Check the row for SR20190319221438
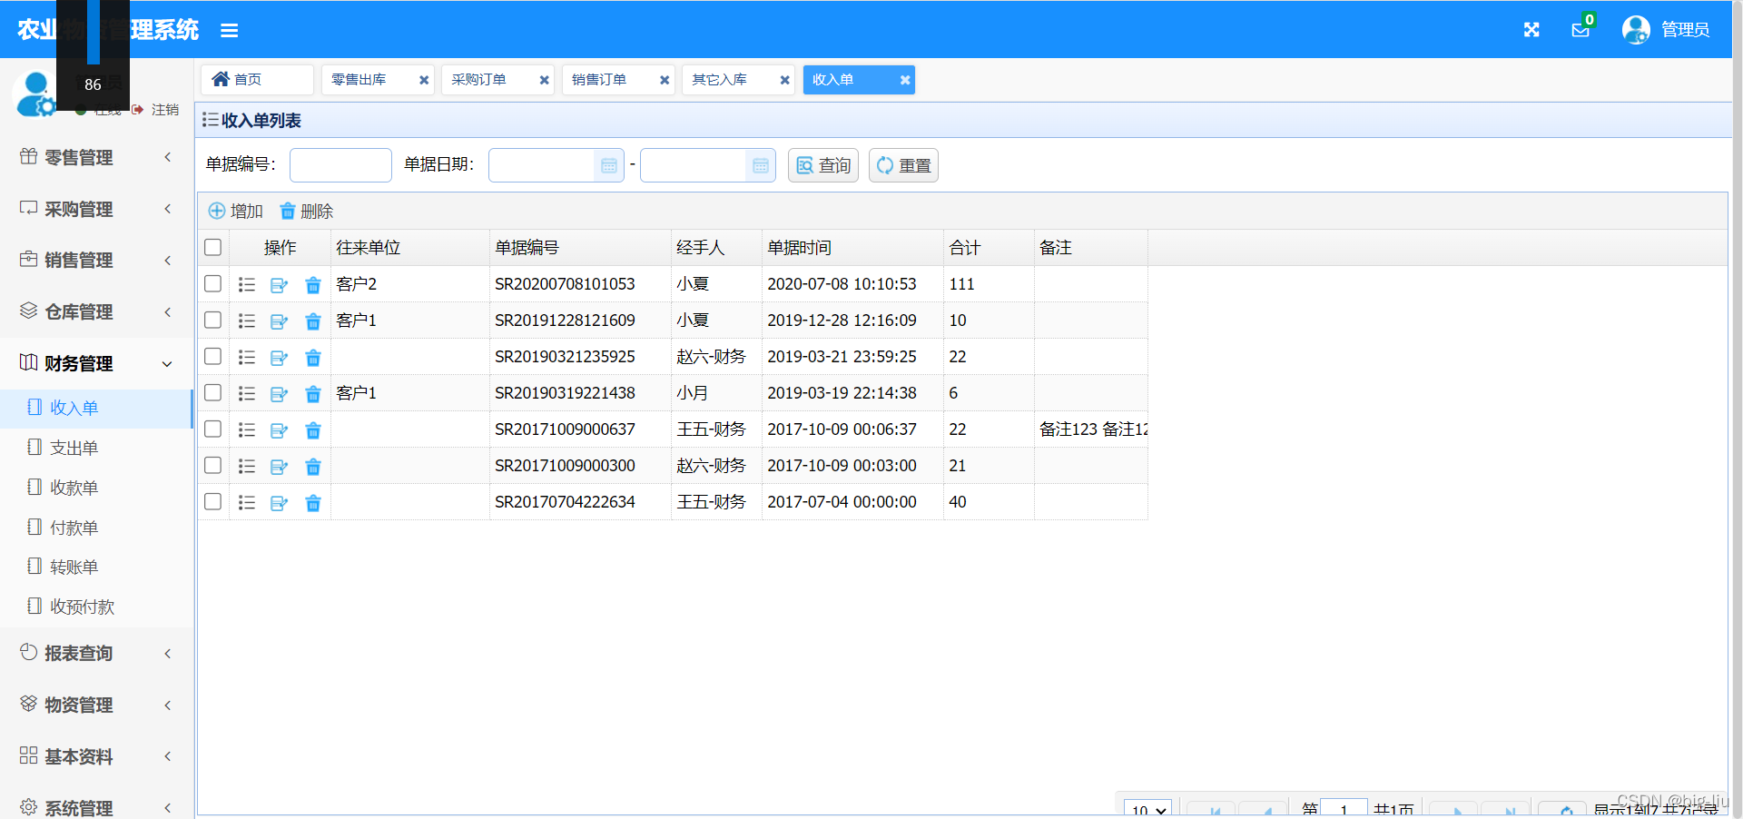This screenshot has width=1743, height=819. (213, 392)
